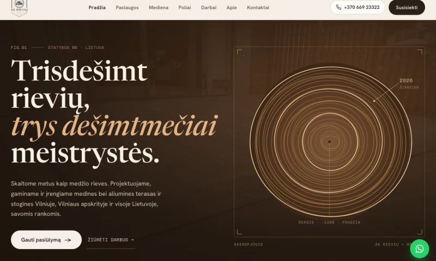This screenshot has height=261, width=436.
Task: Click the 2026 Šiandien ring label
Action: pos(409,84)
